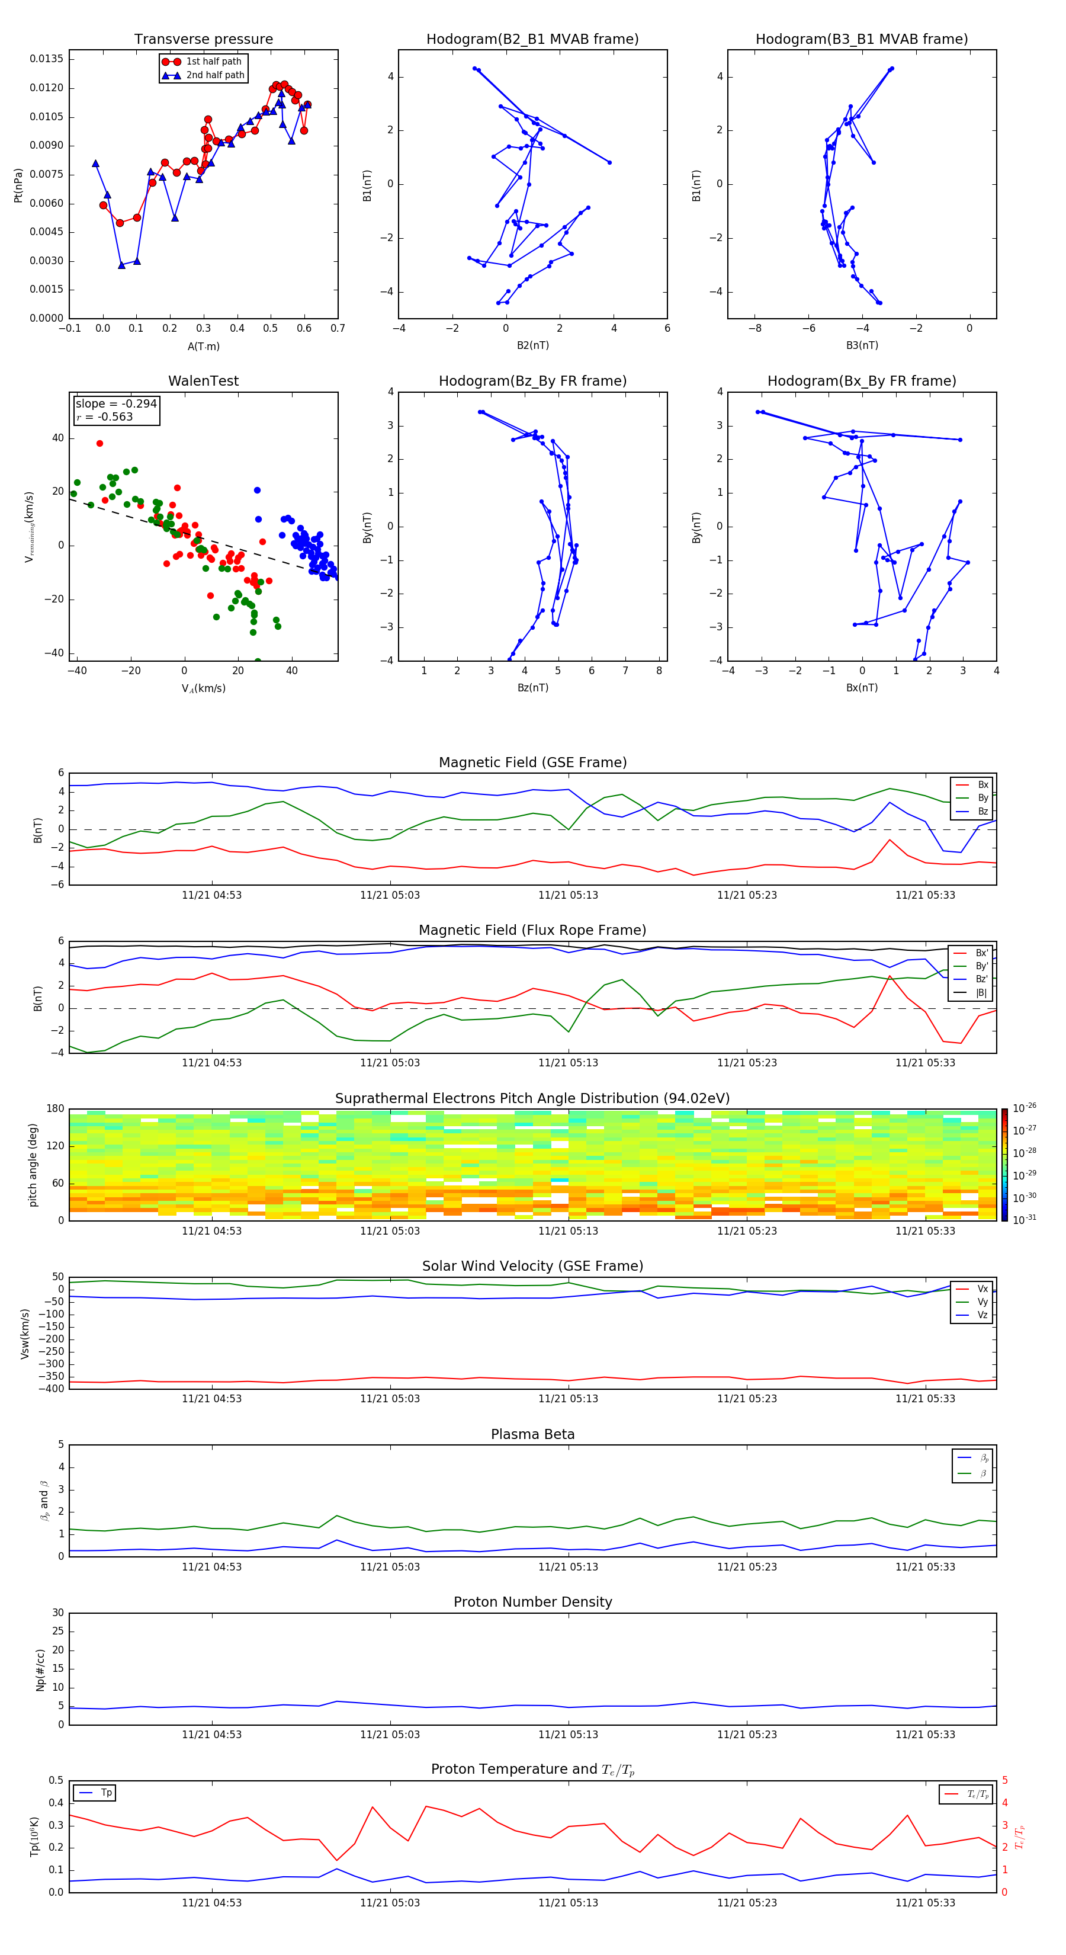
Task: Click the 'Proton Temperature and Te/Tp' title
Action: coord(532,1770)
